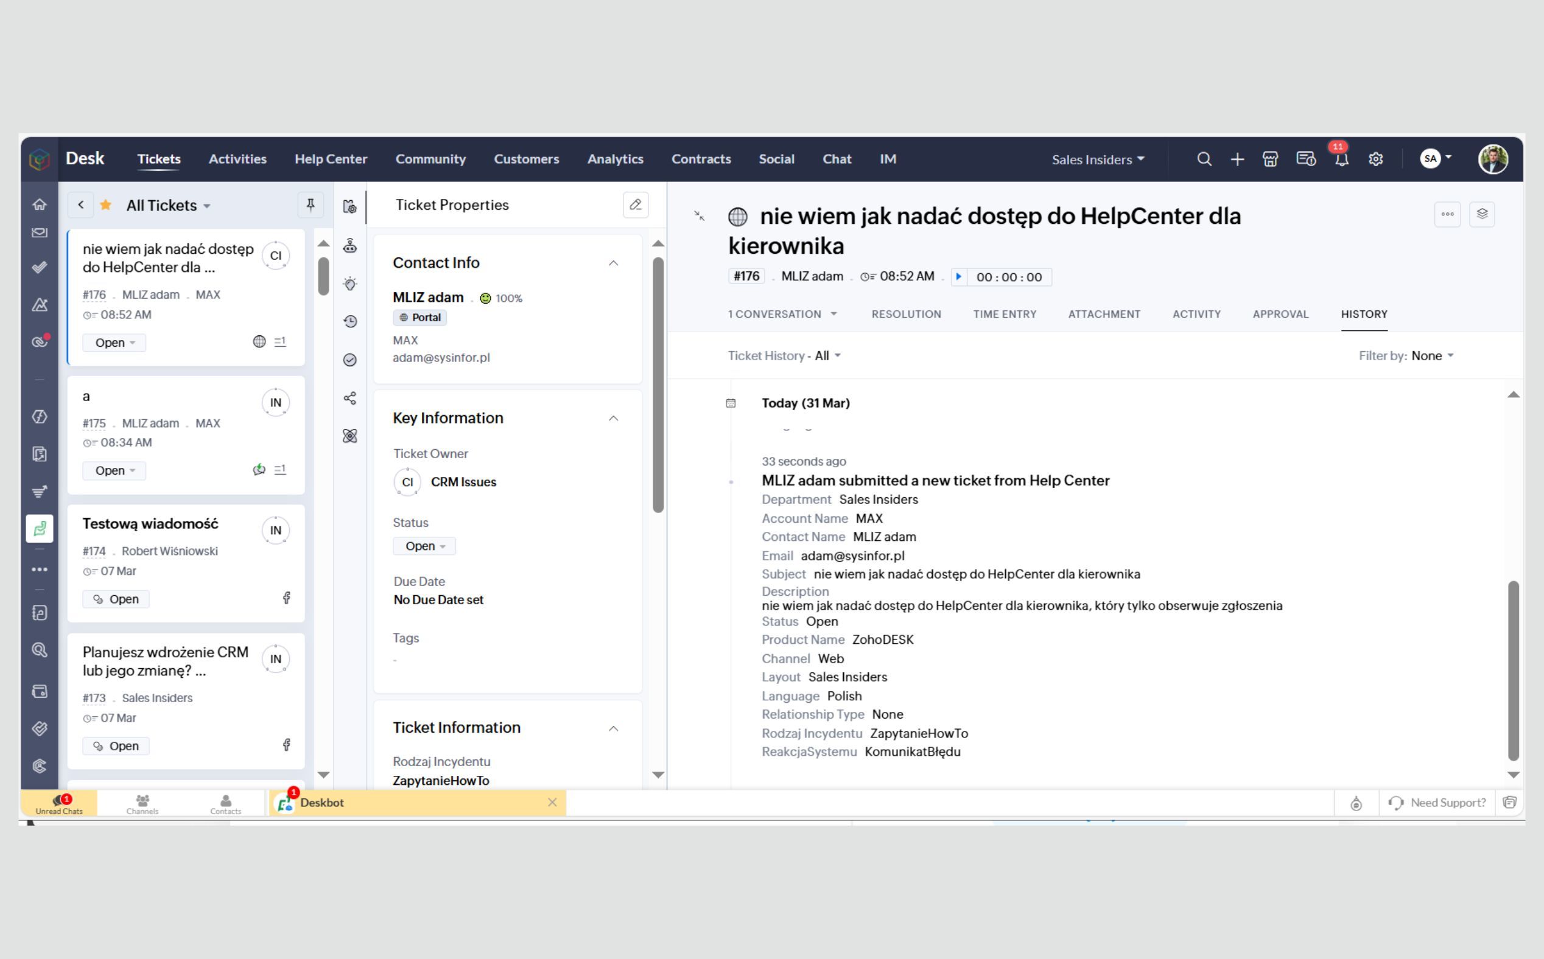1544x959 pixels.
Task: Click Need Support? link
Action: click(x=1437, y=803)
